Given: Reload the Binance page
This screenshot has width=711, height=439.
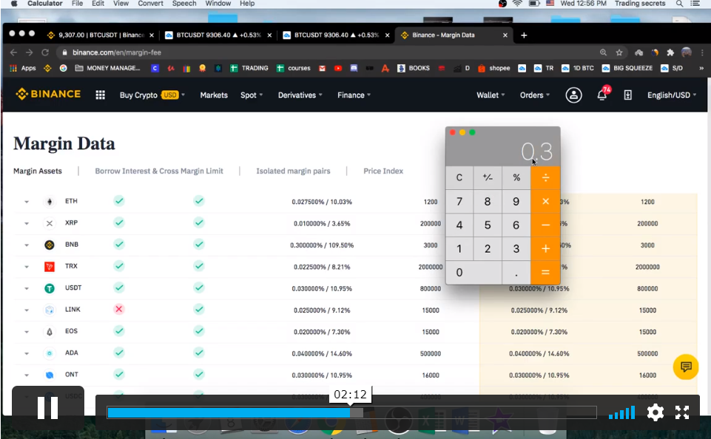Looking at the screenshot, I should pos(45,52).
